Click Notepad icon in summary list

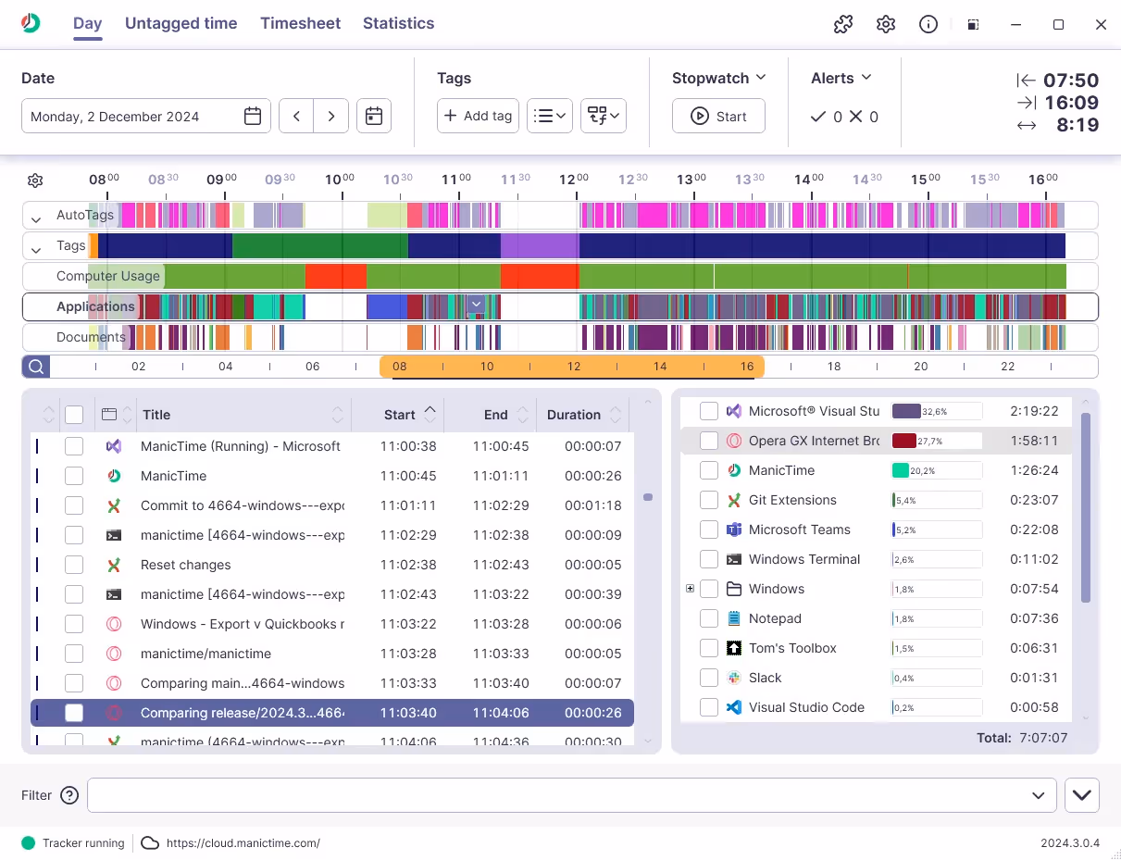tap(734, 618)
